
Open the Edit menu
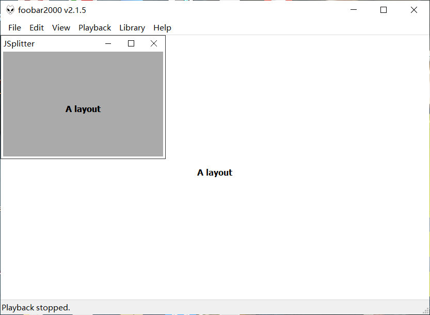point(37,28)
